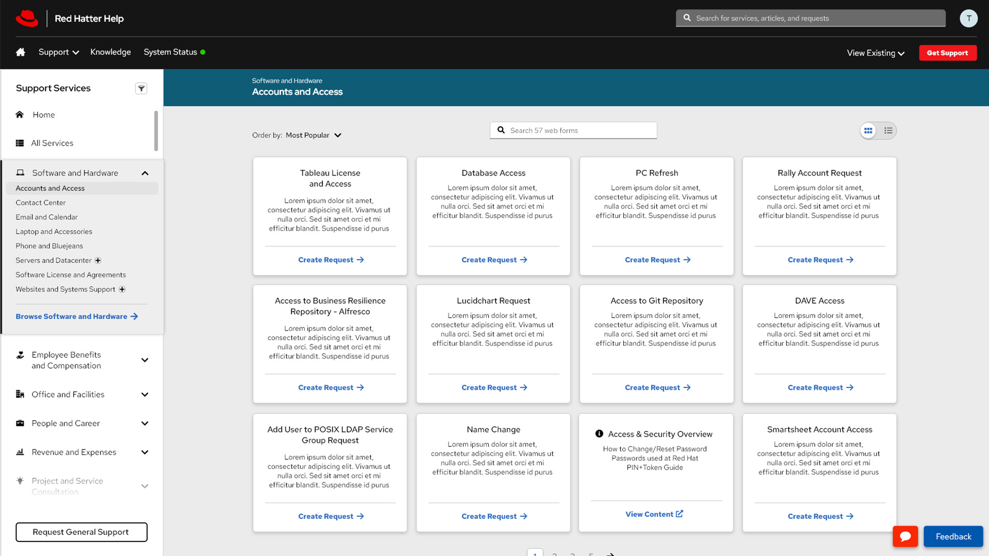Click the People and Career briefcase icon
989x556 pixels.
(20, 423)
